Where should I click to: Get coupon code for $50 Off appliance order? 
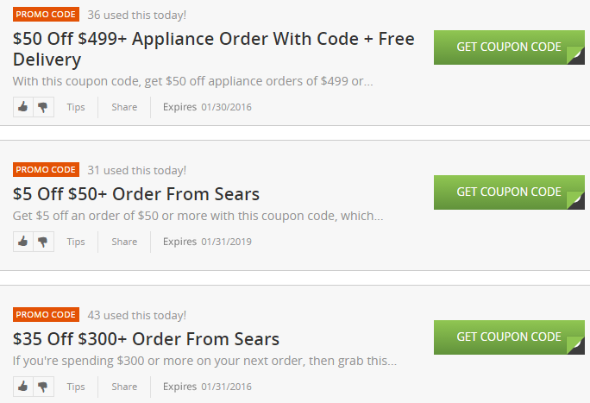pyautogui.click(x=509, y=47)
